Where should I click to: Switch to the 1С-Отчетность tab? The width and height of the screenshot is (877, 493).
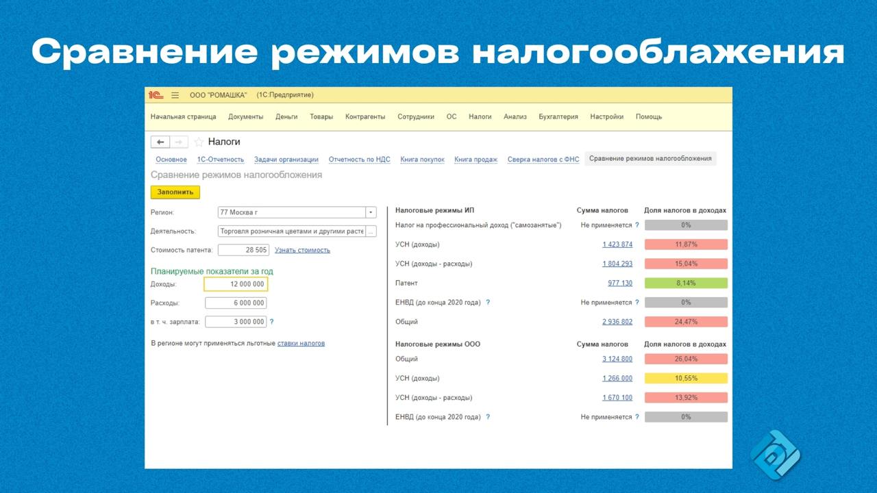[221, 160]
